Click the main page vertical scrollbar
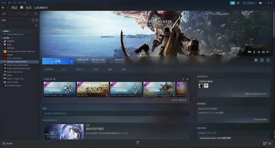 (273, 24)
